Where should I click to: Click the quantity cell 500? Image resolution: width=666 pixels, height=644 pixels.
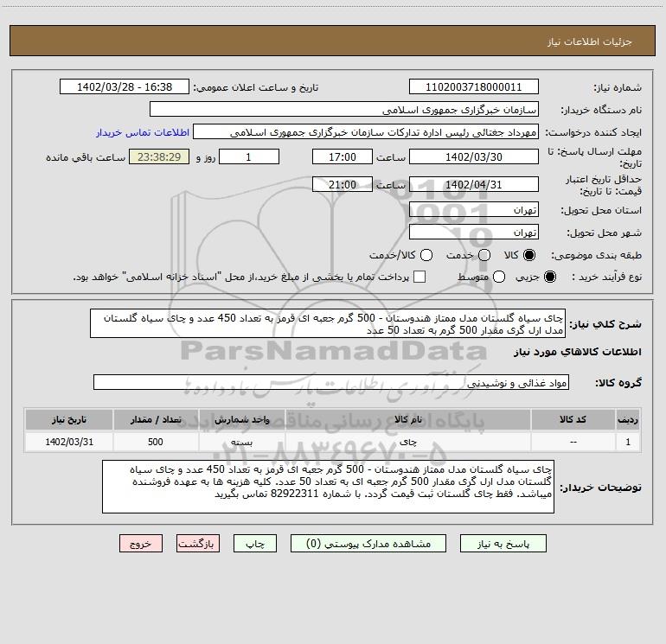coord(156,442)
